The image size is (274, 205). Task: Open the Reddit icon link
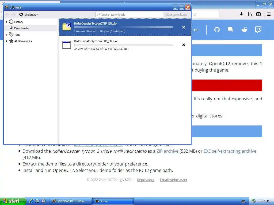244,30
